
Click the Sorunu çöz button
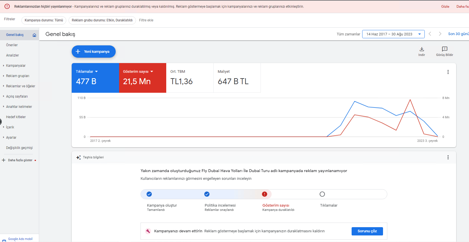[367, 231]
